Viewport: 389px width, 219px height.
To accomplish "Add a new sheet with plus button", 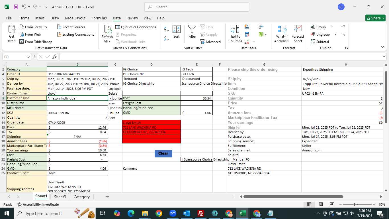I will 107,197.
